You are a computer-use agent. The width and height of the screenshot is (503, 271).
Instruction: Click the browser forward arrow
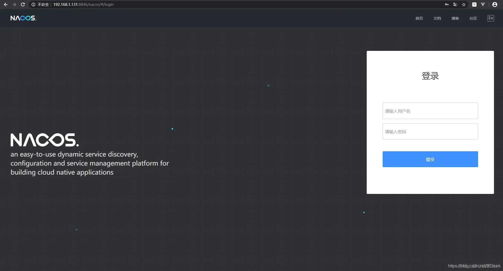pyautogui.click(x=14, y=5)
